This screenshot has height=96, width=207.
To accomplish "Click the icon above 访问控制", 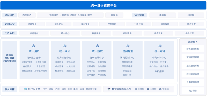I will (x=128, y=46).
